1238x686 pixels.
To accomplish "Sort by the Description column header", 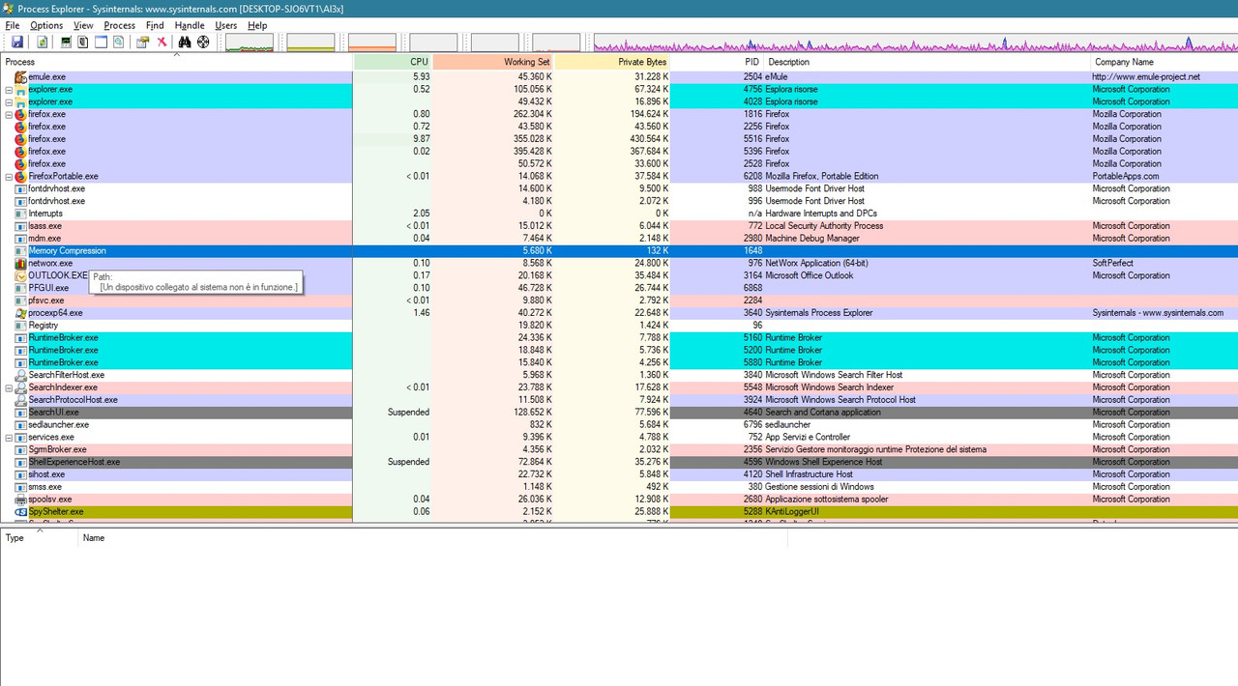I will pyautogui.click(x=928, y=62).
